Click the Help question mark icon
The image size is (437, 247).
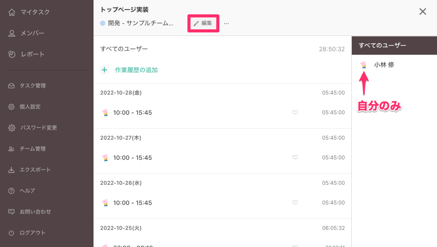coord(12,191)
